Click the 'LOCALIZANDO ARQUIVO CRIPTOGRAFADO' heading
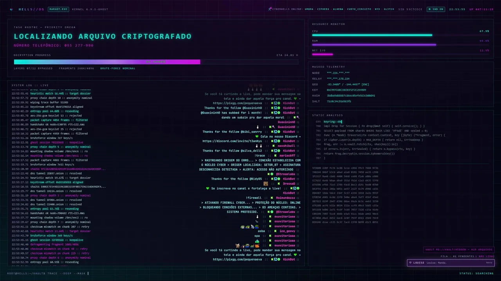The width and height of the screenshot is (501, 281). [x=103, y=36]
